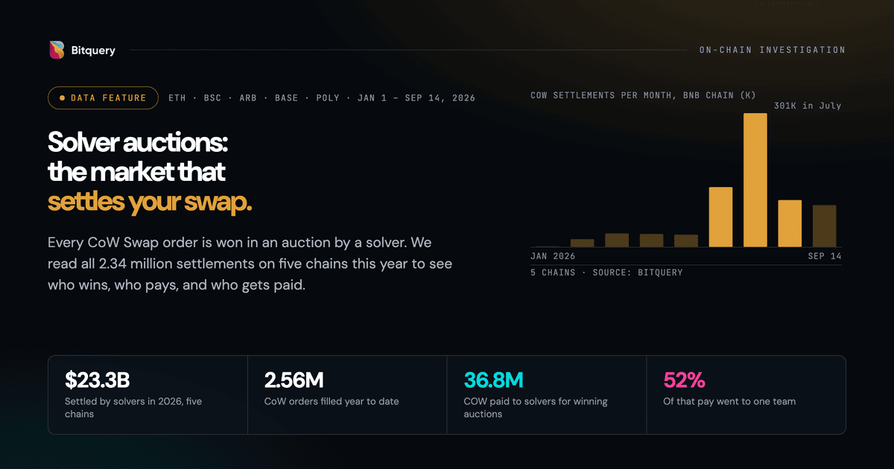
Task: Click "CoW orders filled year to date" caption
Action: (x=332, y=401)
